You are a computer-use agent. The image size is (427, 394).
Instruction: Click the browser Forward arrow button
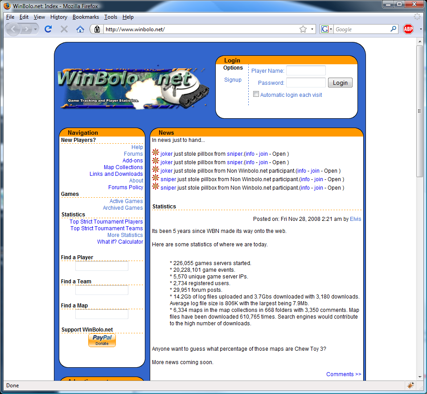26,29
